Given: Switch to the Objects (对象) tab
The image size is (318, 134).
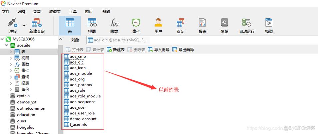Looking at the screenshot, I should click(x=75, y=40).
